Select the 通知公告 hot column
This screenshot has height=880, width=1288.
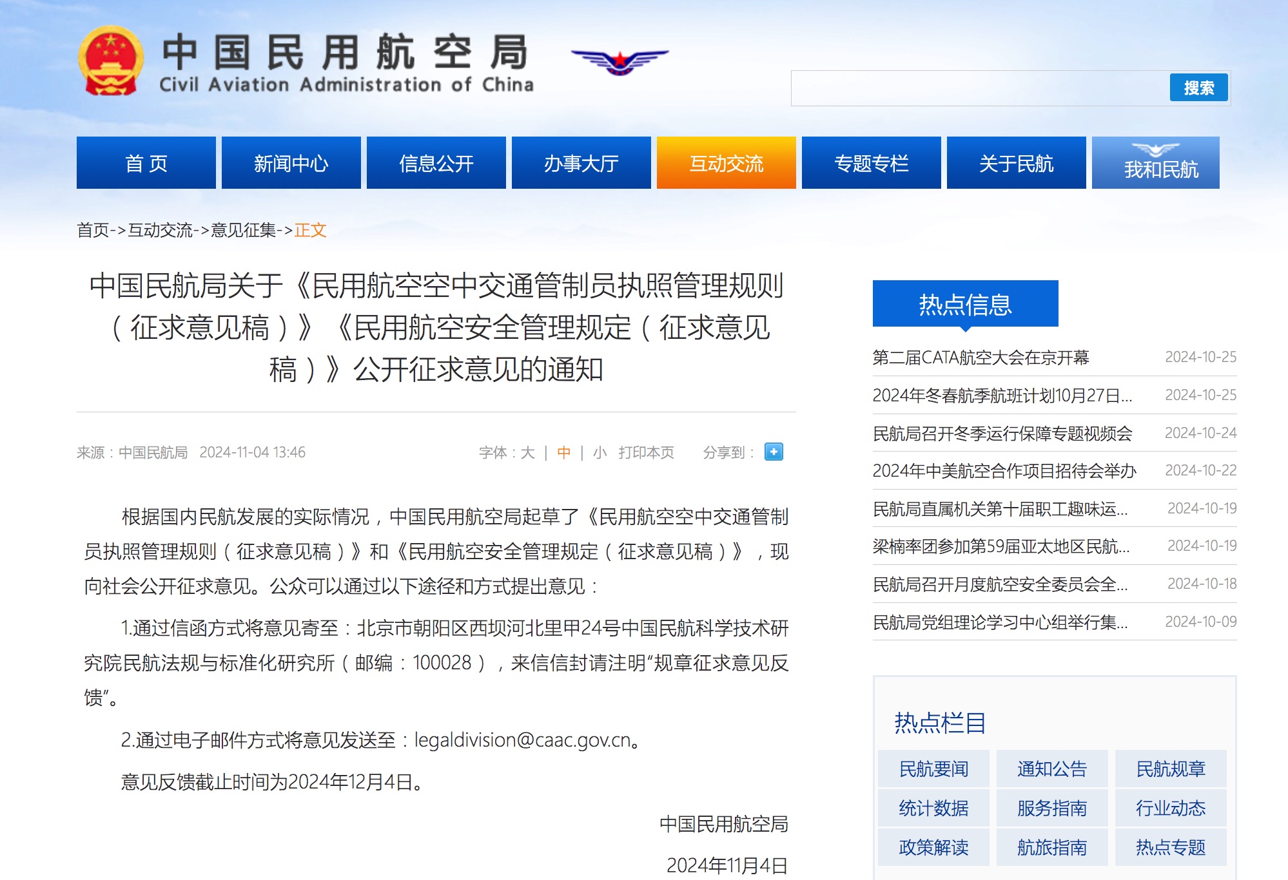click(1051, 769)
